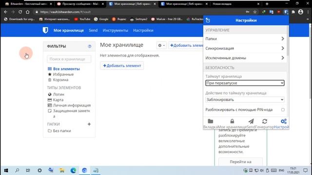The height and width of the screenshot is (175, 312).
Task: Open the filters help question icon
Action: click(90, 46)
